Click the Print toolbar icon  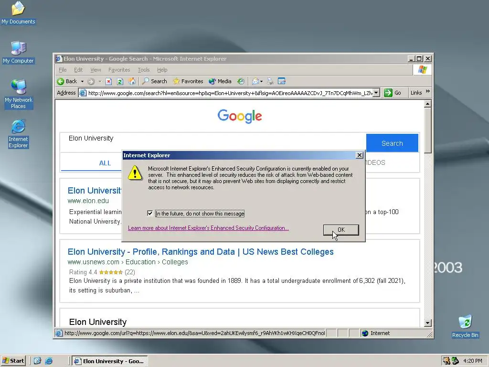point(270,81)
